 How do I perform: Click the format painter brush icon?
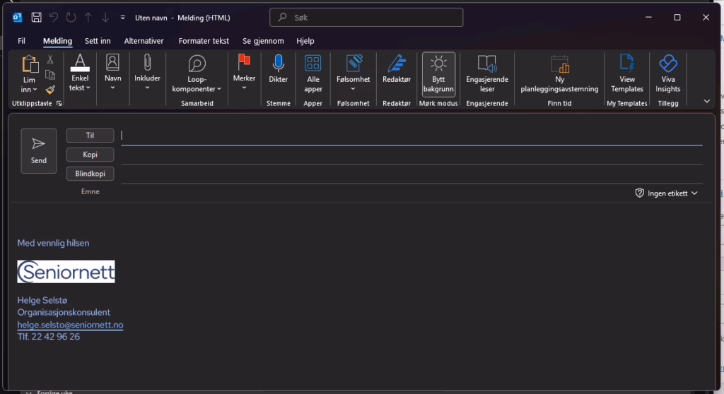click(x=50, y=90)
